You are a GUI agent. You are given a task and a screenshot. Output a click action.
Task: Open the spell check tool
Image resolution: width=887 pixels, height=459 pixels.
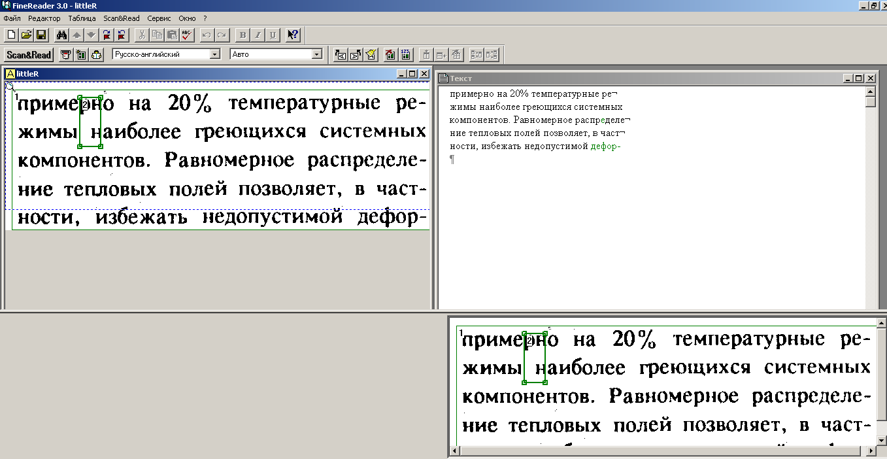pyautogui.click(x=188, y=35)
